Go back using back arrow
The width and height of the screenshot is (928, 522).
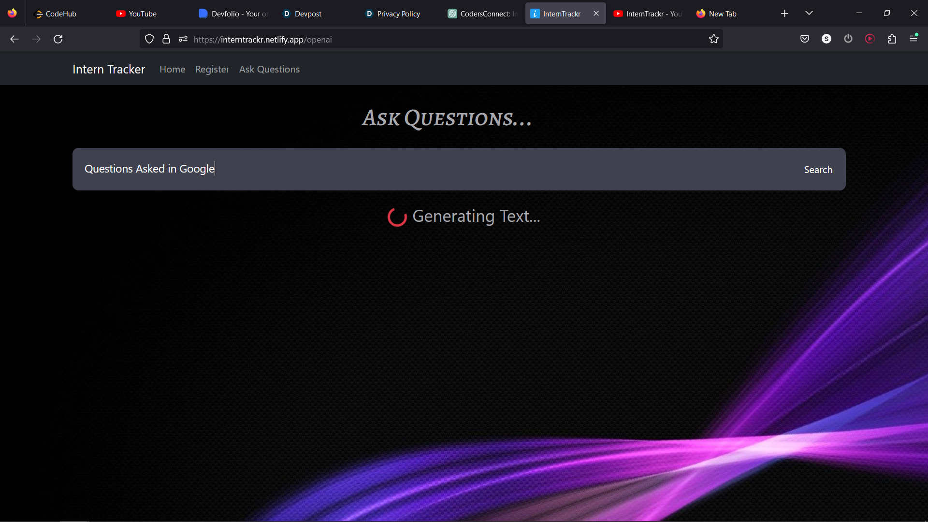point(14,39)
